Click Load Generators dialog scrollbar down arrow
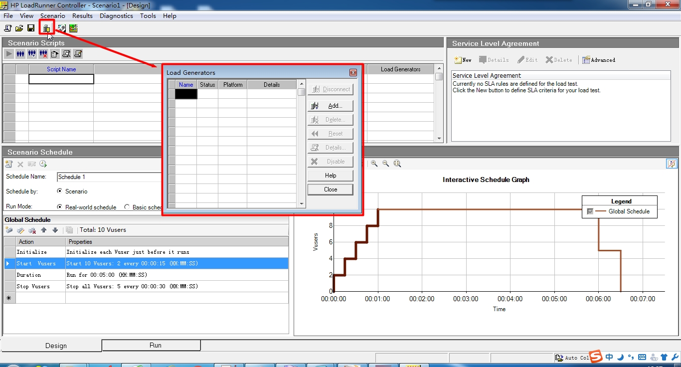The height and width of the screenshot is (367, 681). tap(302, 204)
